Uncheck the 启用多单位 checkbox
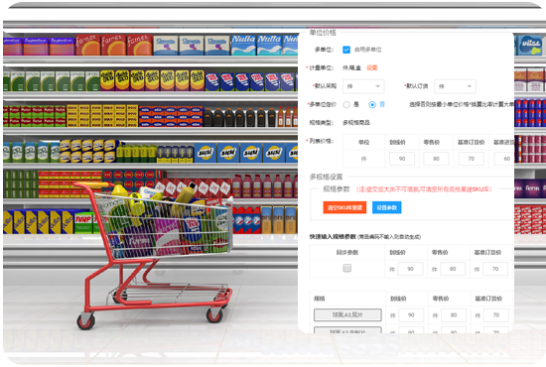The height and width of the screenshot is (367, 546). click(x=346, y=50)
